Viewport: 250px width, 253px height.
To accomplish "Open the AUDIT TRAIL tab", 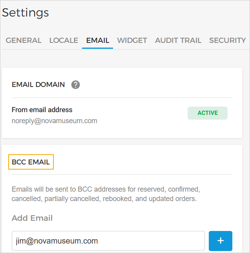I will 178,41.
